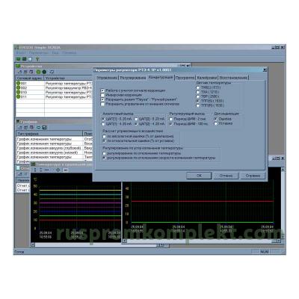Enable the external signals control checkbox
The height and width of the screenshot is (299, 299).
102,104
